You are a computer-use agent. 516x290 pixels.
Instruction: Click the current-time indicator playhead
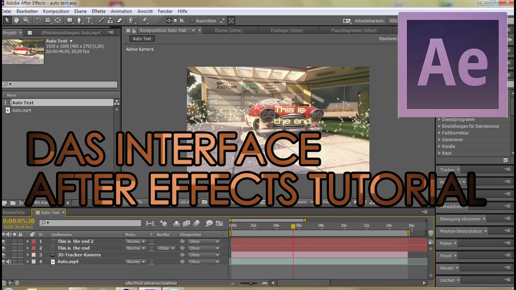(x=293, y=227)
